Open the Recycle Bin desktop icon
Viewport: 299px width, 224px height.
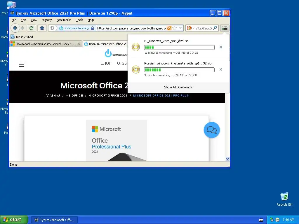(284, 199)
